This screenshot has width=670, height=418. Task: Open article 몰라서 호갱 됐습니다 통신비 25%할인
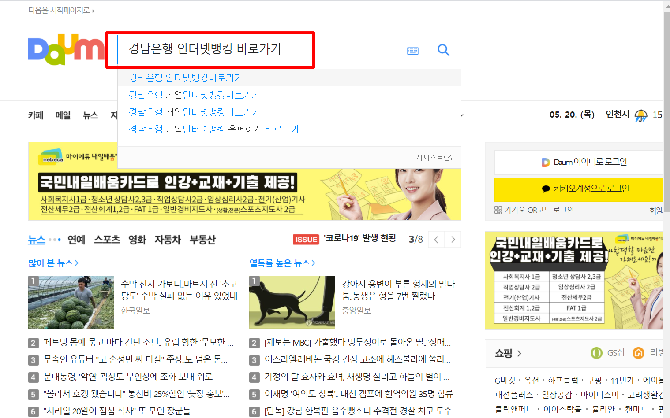pyautogui.click(x=136, y=394)
